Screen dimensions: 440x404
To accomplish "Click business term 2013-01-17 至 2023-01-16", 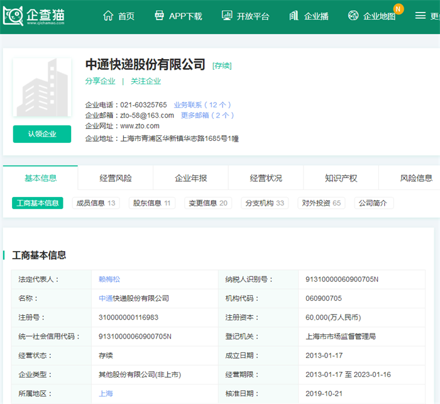I will pos(348,374).
